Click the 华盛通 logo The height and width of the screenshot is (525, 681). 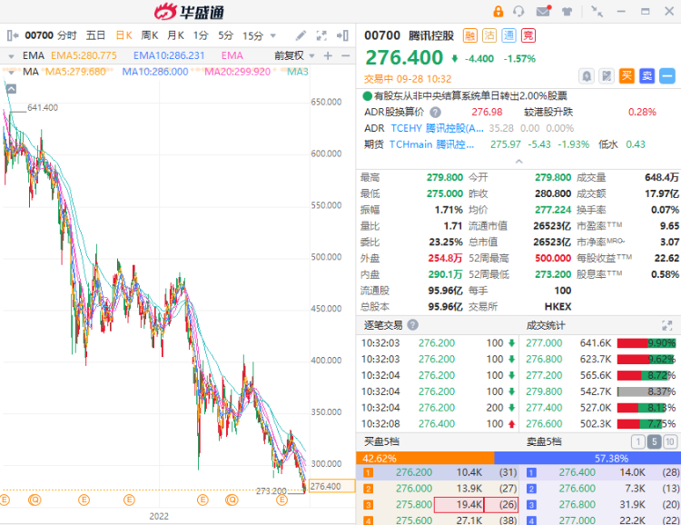[x=189, y=11]
